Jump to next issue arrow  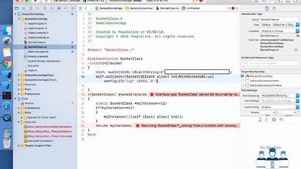click(237, 8)
